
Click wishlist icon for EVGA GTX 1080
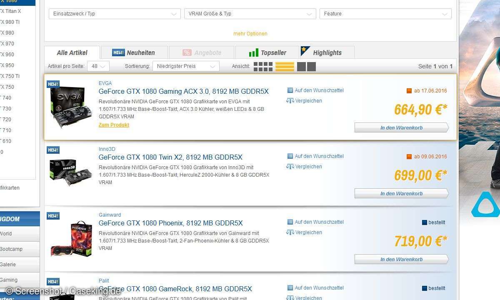point(290,90)
